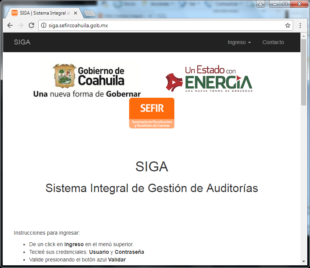Open the Contacto page link
The height and width of the screenshot is (268, 310).
(x=273, y=42)
